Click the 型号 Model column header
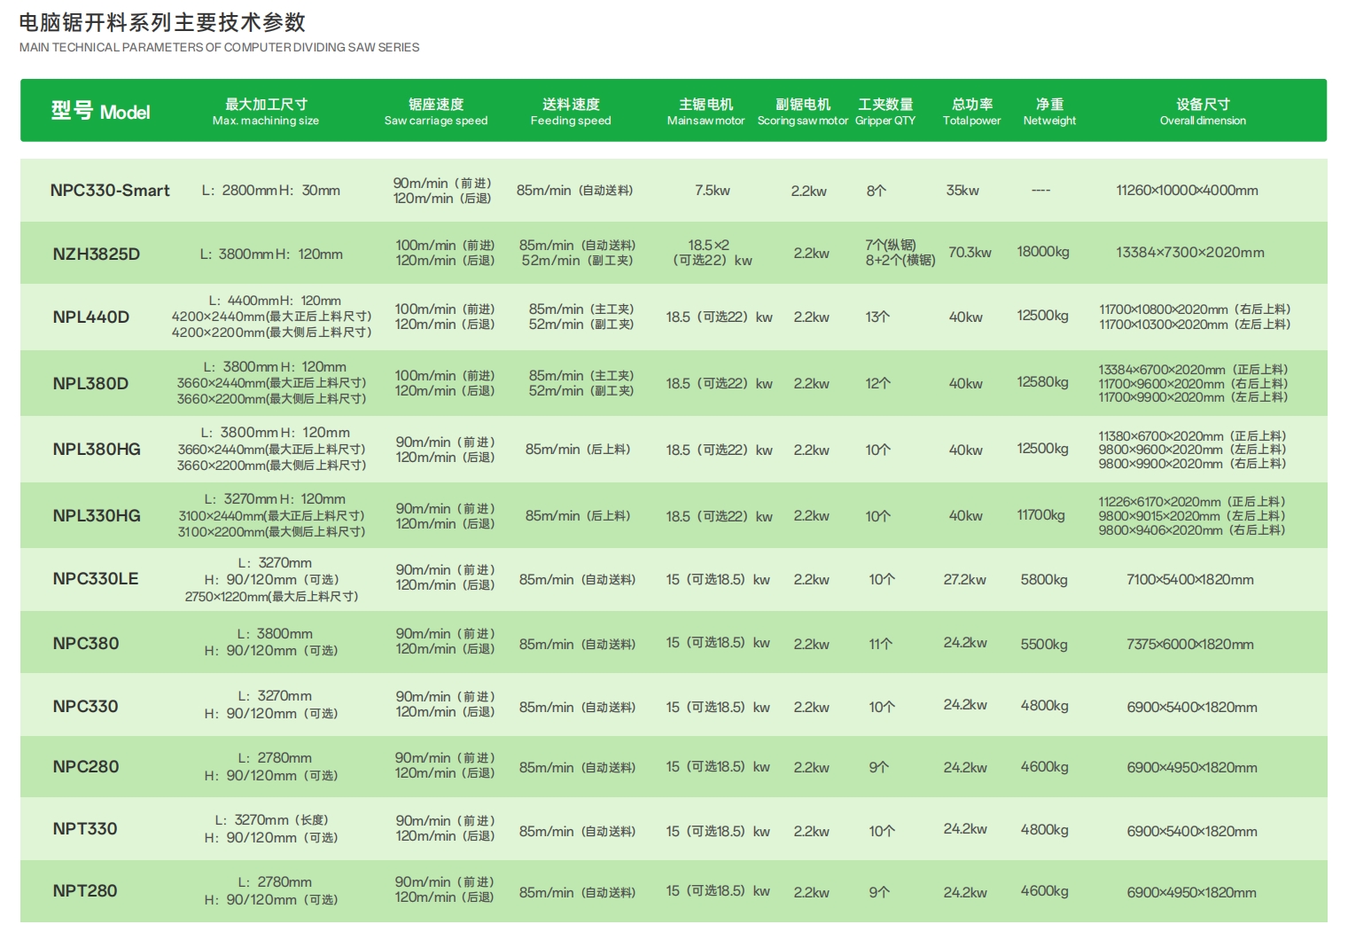1348x932 pixels. click(100, 111)
